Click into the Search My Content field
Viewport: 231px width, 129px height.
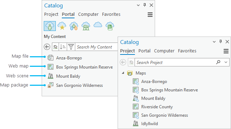coord(96,47)
